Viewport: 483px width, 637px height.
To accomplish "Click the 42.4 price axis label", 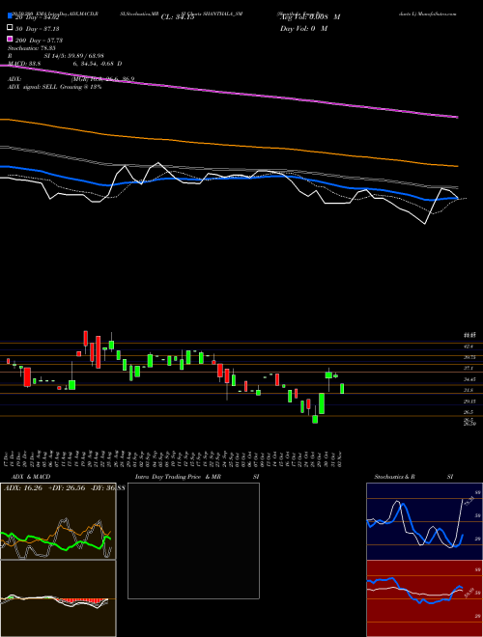I will 469,346.
